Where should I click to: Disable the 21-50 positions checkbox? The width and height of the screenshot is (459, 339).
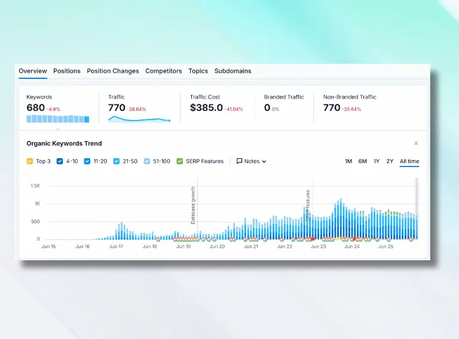point(117,161)
